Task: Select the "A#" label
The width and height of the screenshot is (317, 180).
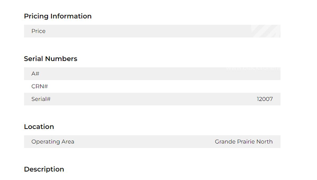Action: 35,74
